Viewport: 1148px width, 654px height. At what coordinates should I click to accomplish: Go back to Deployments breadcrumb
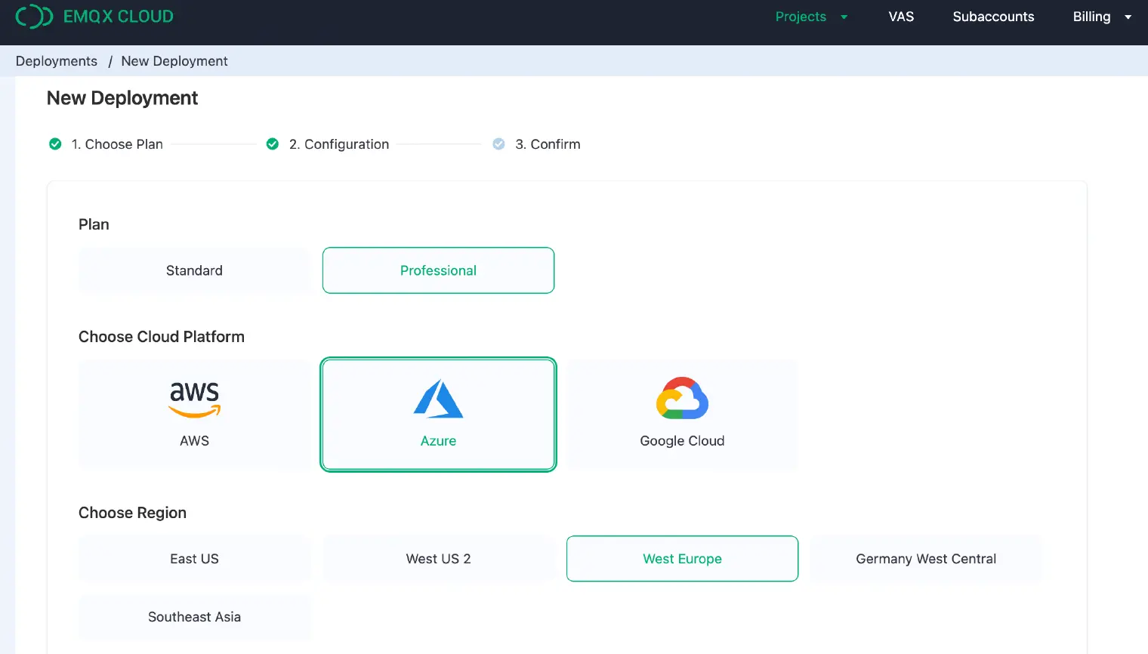pyautogui.click(x=57, y=61)
